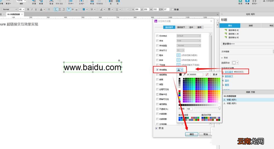Click the 共享 share cloud icon

coord(247,1)
